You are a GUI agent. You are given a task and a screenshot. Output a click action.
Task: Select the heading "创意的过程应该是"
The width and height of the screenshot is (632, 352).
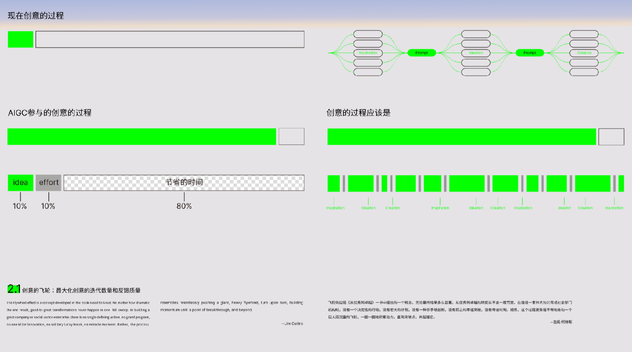(358, 113)
